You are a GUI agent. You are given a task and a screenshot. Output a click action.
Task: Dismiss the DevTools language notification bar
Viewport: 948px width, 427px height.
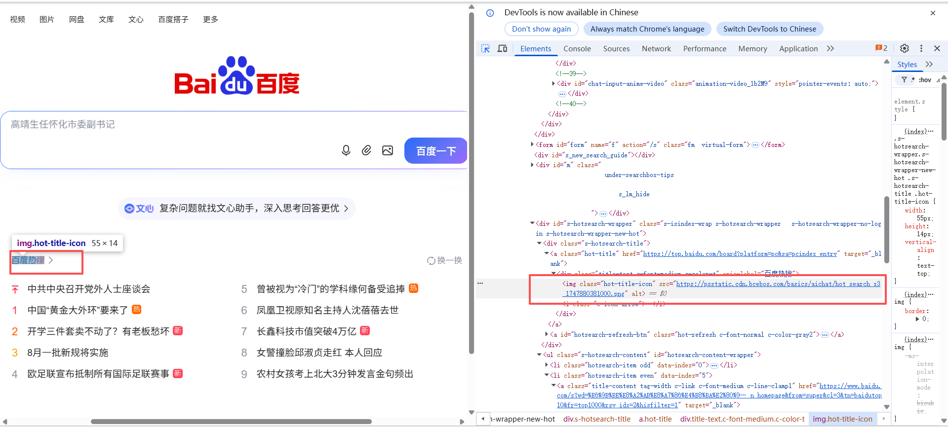pyautogui.click(x=933, y=13)
